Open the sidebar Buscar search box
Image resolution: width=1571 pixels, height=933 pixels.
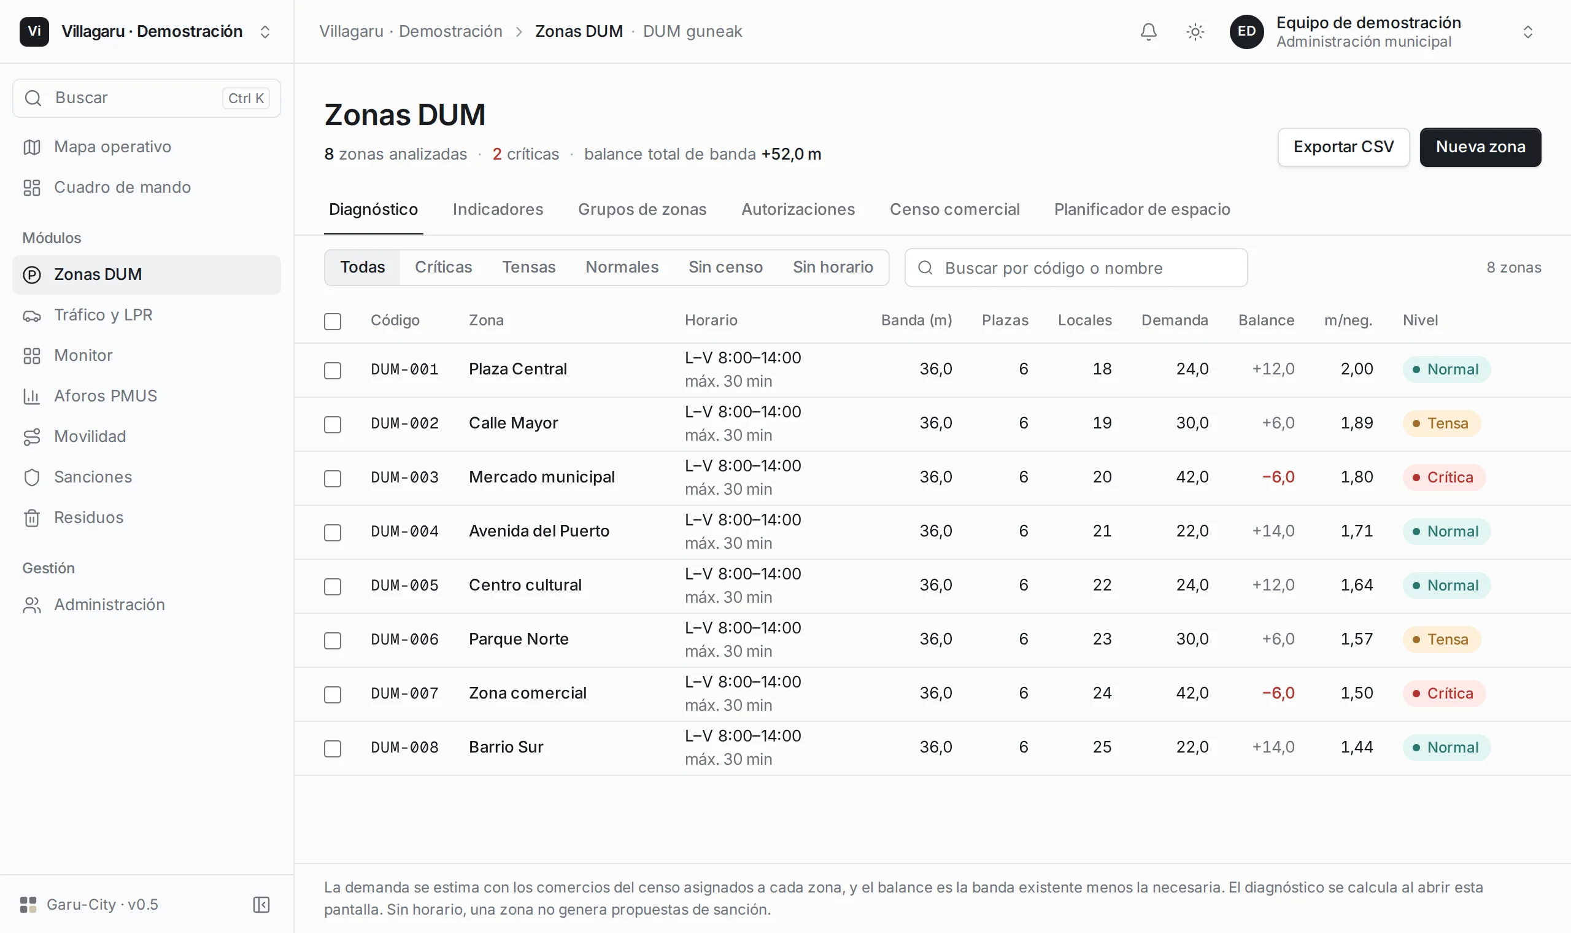tap(147, 98)
